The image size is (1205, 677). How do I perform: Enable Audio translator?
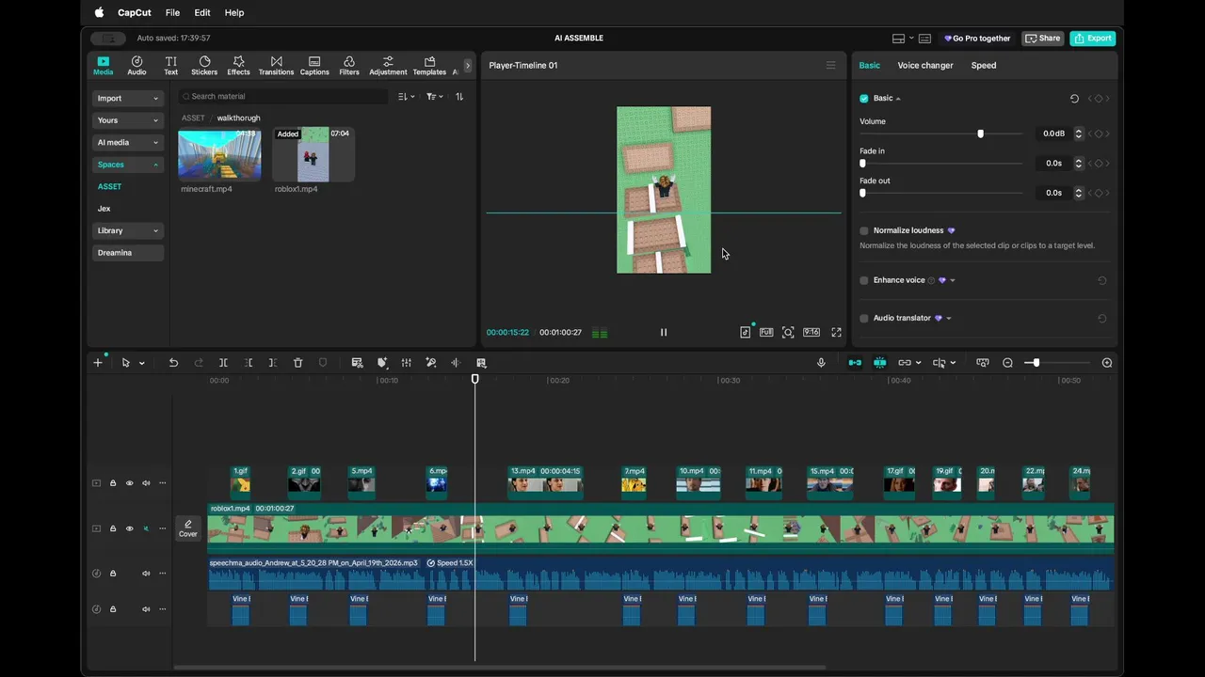click(x=864, y=318)
